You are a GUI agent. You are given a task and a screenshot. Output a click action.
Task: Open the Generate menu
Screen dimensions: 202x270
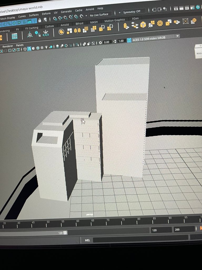[66, 12]
